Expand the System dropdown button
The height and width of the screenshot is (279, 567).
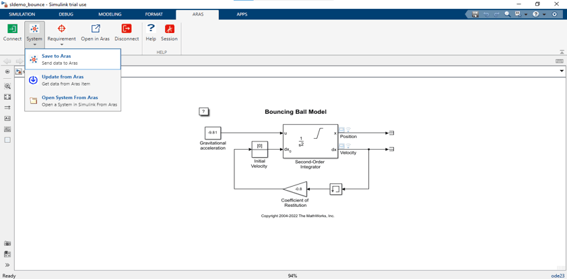[34, 35]
